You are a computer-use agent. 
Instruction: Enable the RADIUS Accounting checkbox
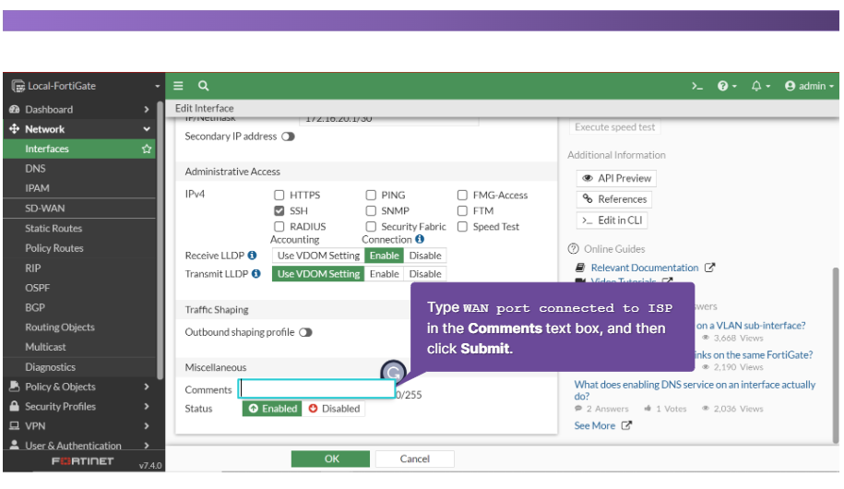[279, 226]
